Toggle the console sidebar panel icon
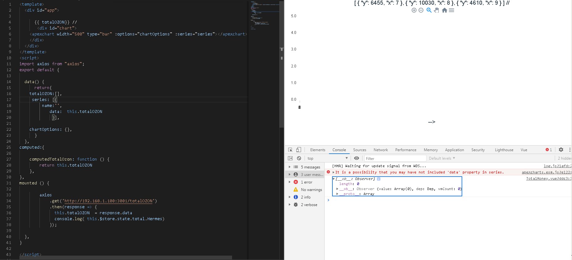Screen dimensions: 572x260 tap(290, 158)
